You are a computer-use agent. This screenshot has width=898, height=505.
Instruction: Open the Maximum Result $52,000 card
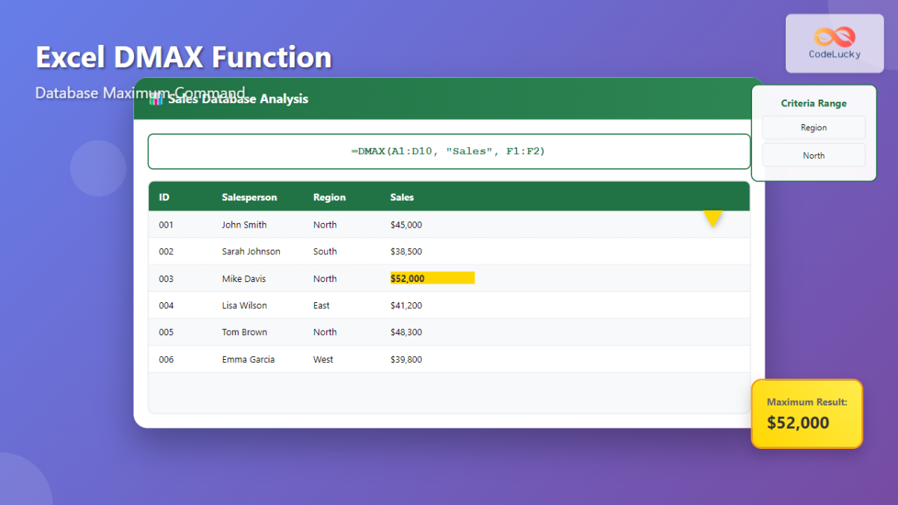tap(807, 414)
